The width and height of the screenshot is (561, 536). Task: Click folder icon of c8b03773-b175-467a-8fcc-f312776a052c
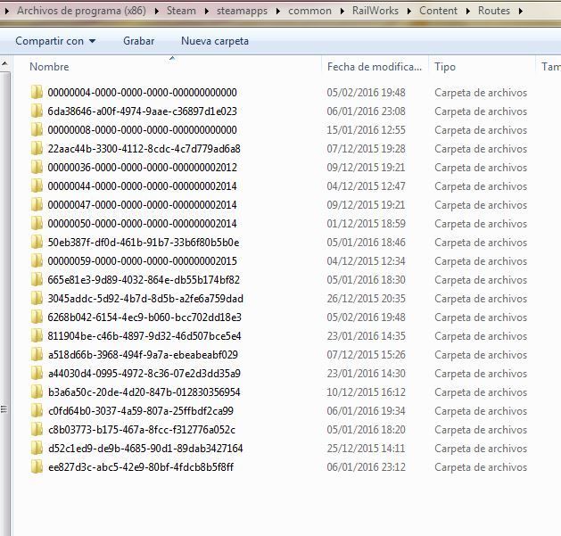click(37, 429)
